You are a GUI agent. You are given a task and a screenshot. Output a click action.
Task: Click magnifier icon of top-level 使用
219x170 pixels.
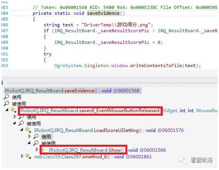point(7,97)
